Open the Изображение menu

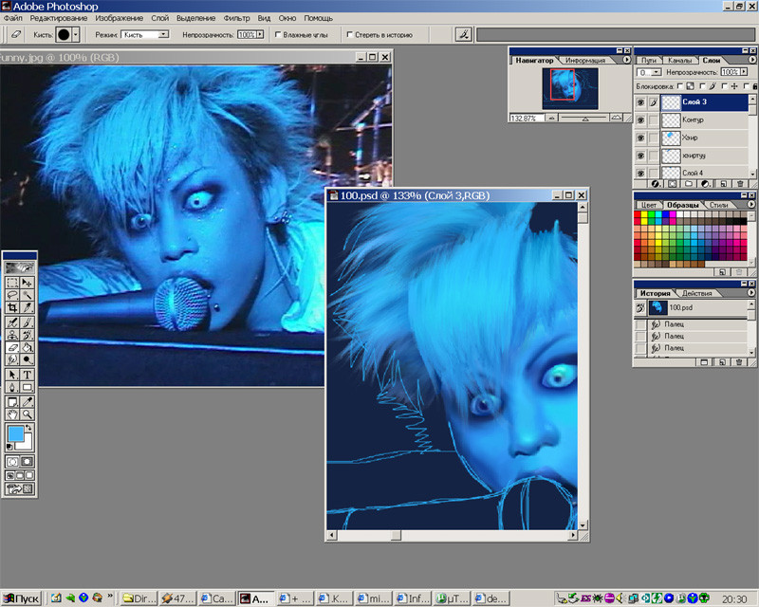click(120, 18)
